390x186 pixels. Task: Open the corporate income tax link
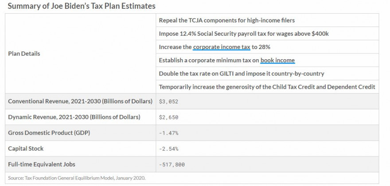[221, 47]
